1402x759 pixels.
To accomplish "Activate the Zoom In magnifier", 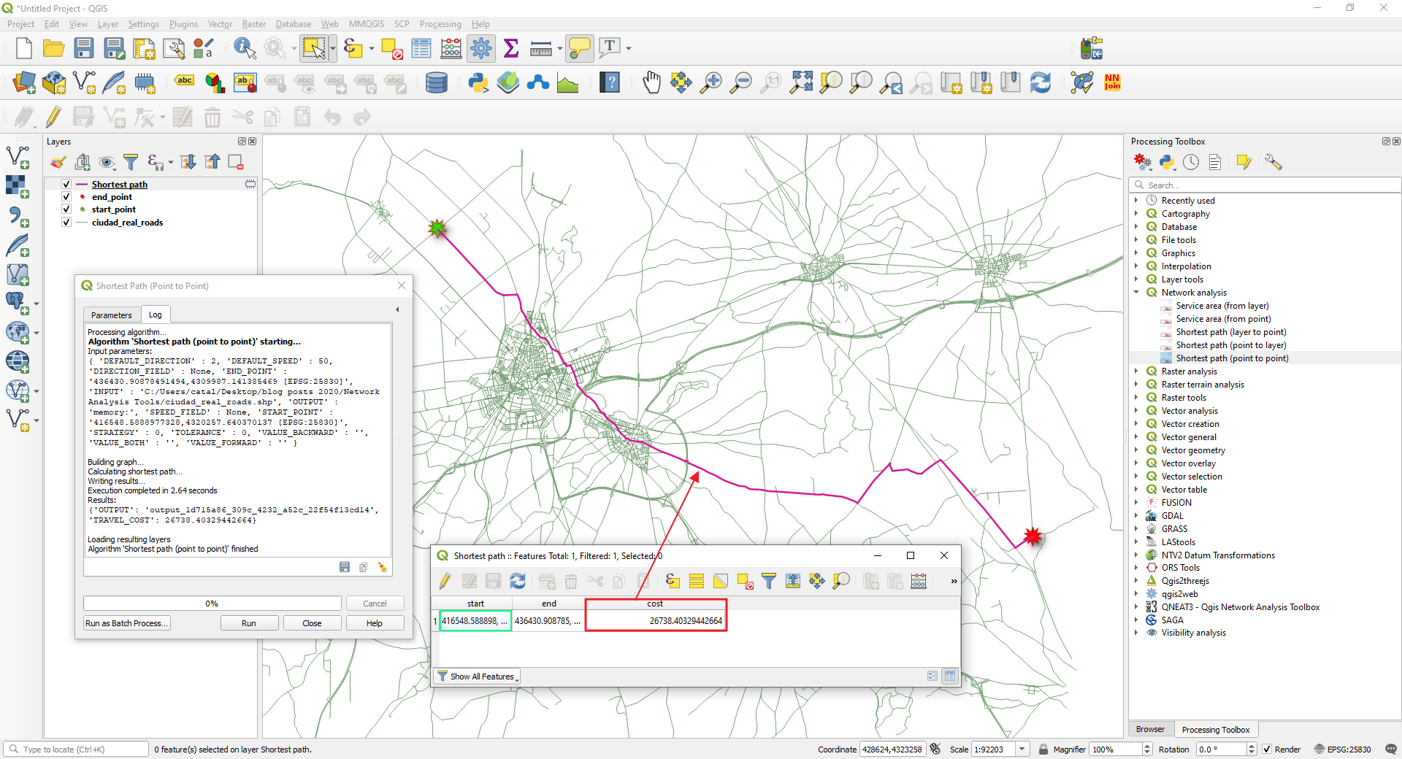I will click(710, 82).
